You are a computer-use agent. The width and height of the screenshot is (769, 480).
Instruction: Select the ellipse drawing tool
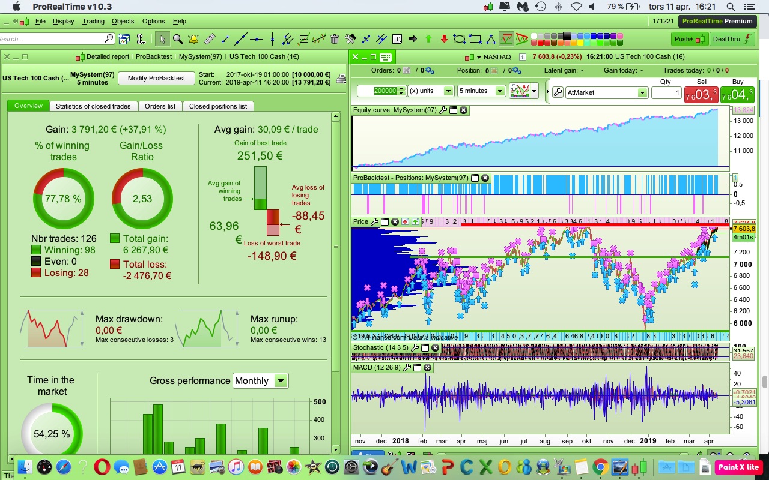click(x=460, y=39)
